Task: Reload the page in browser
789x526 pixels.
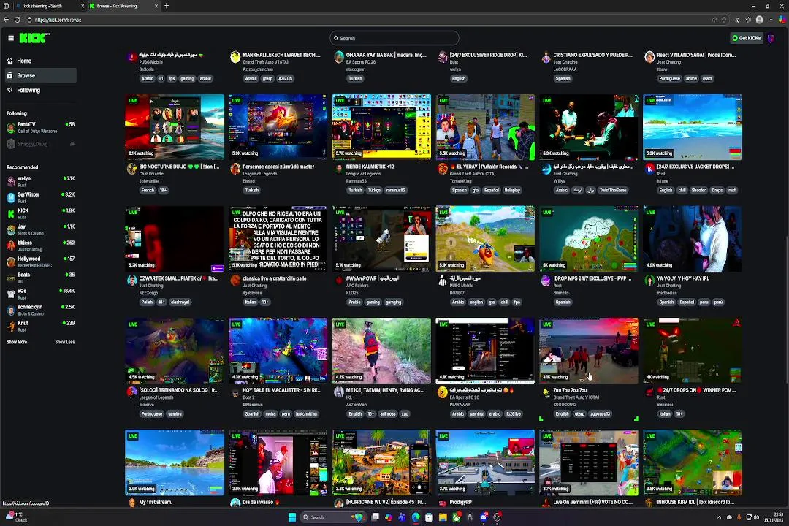Action: [x=17, y=20]
